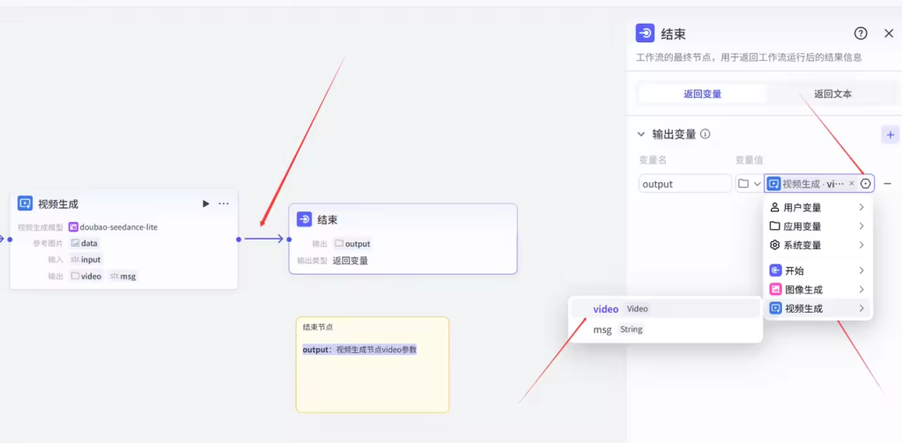Add a new output variable with plus
Image resolution: width=902 pixels, height=443 pixels.
(890, 135)
